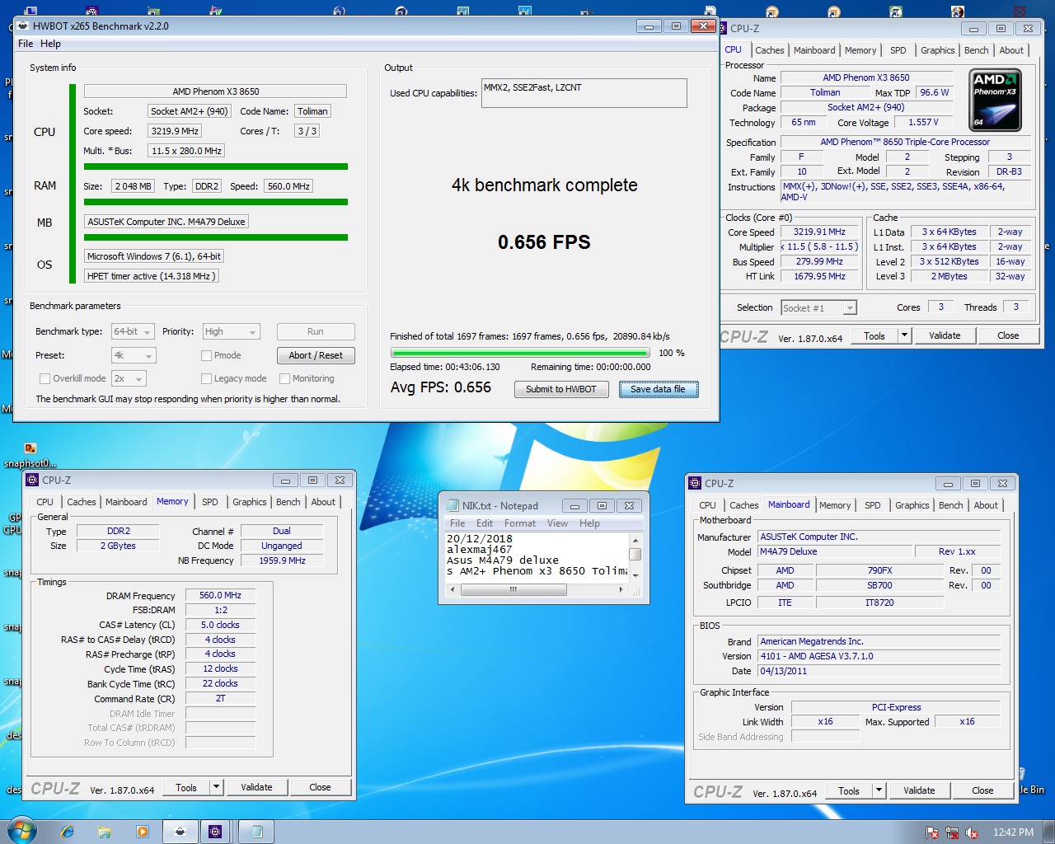Click the Used CPU capabilities text box
This screenshot has height=844, width=1055.
(584, 92)
